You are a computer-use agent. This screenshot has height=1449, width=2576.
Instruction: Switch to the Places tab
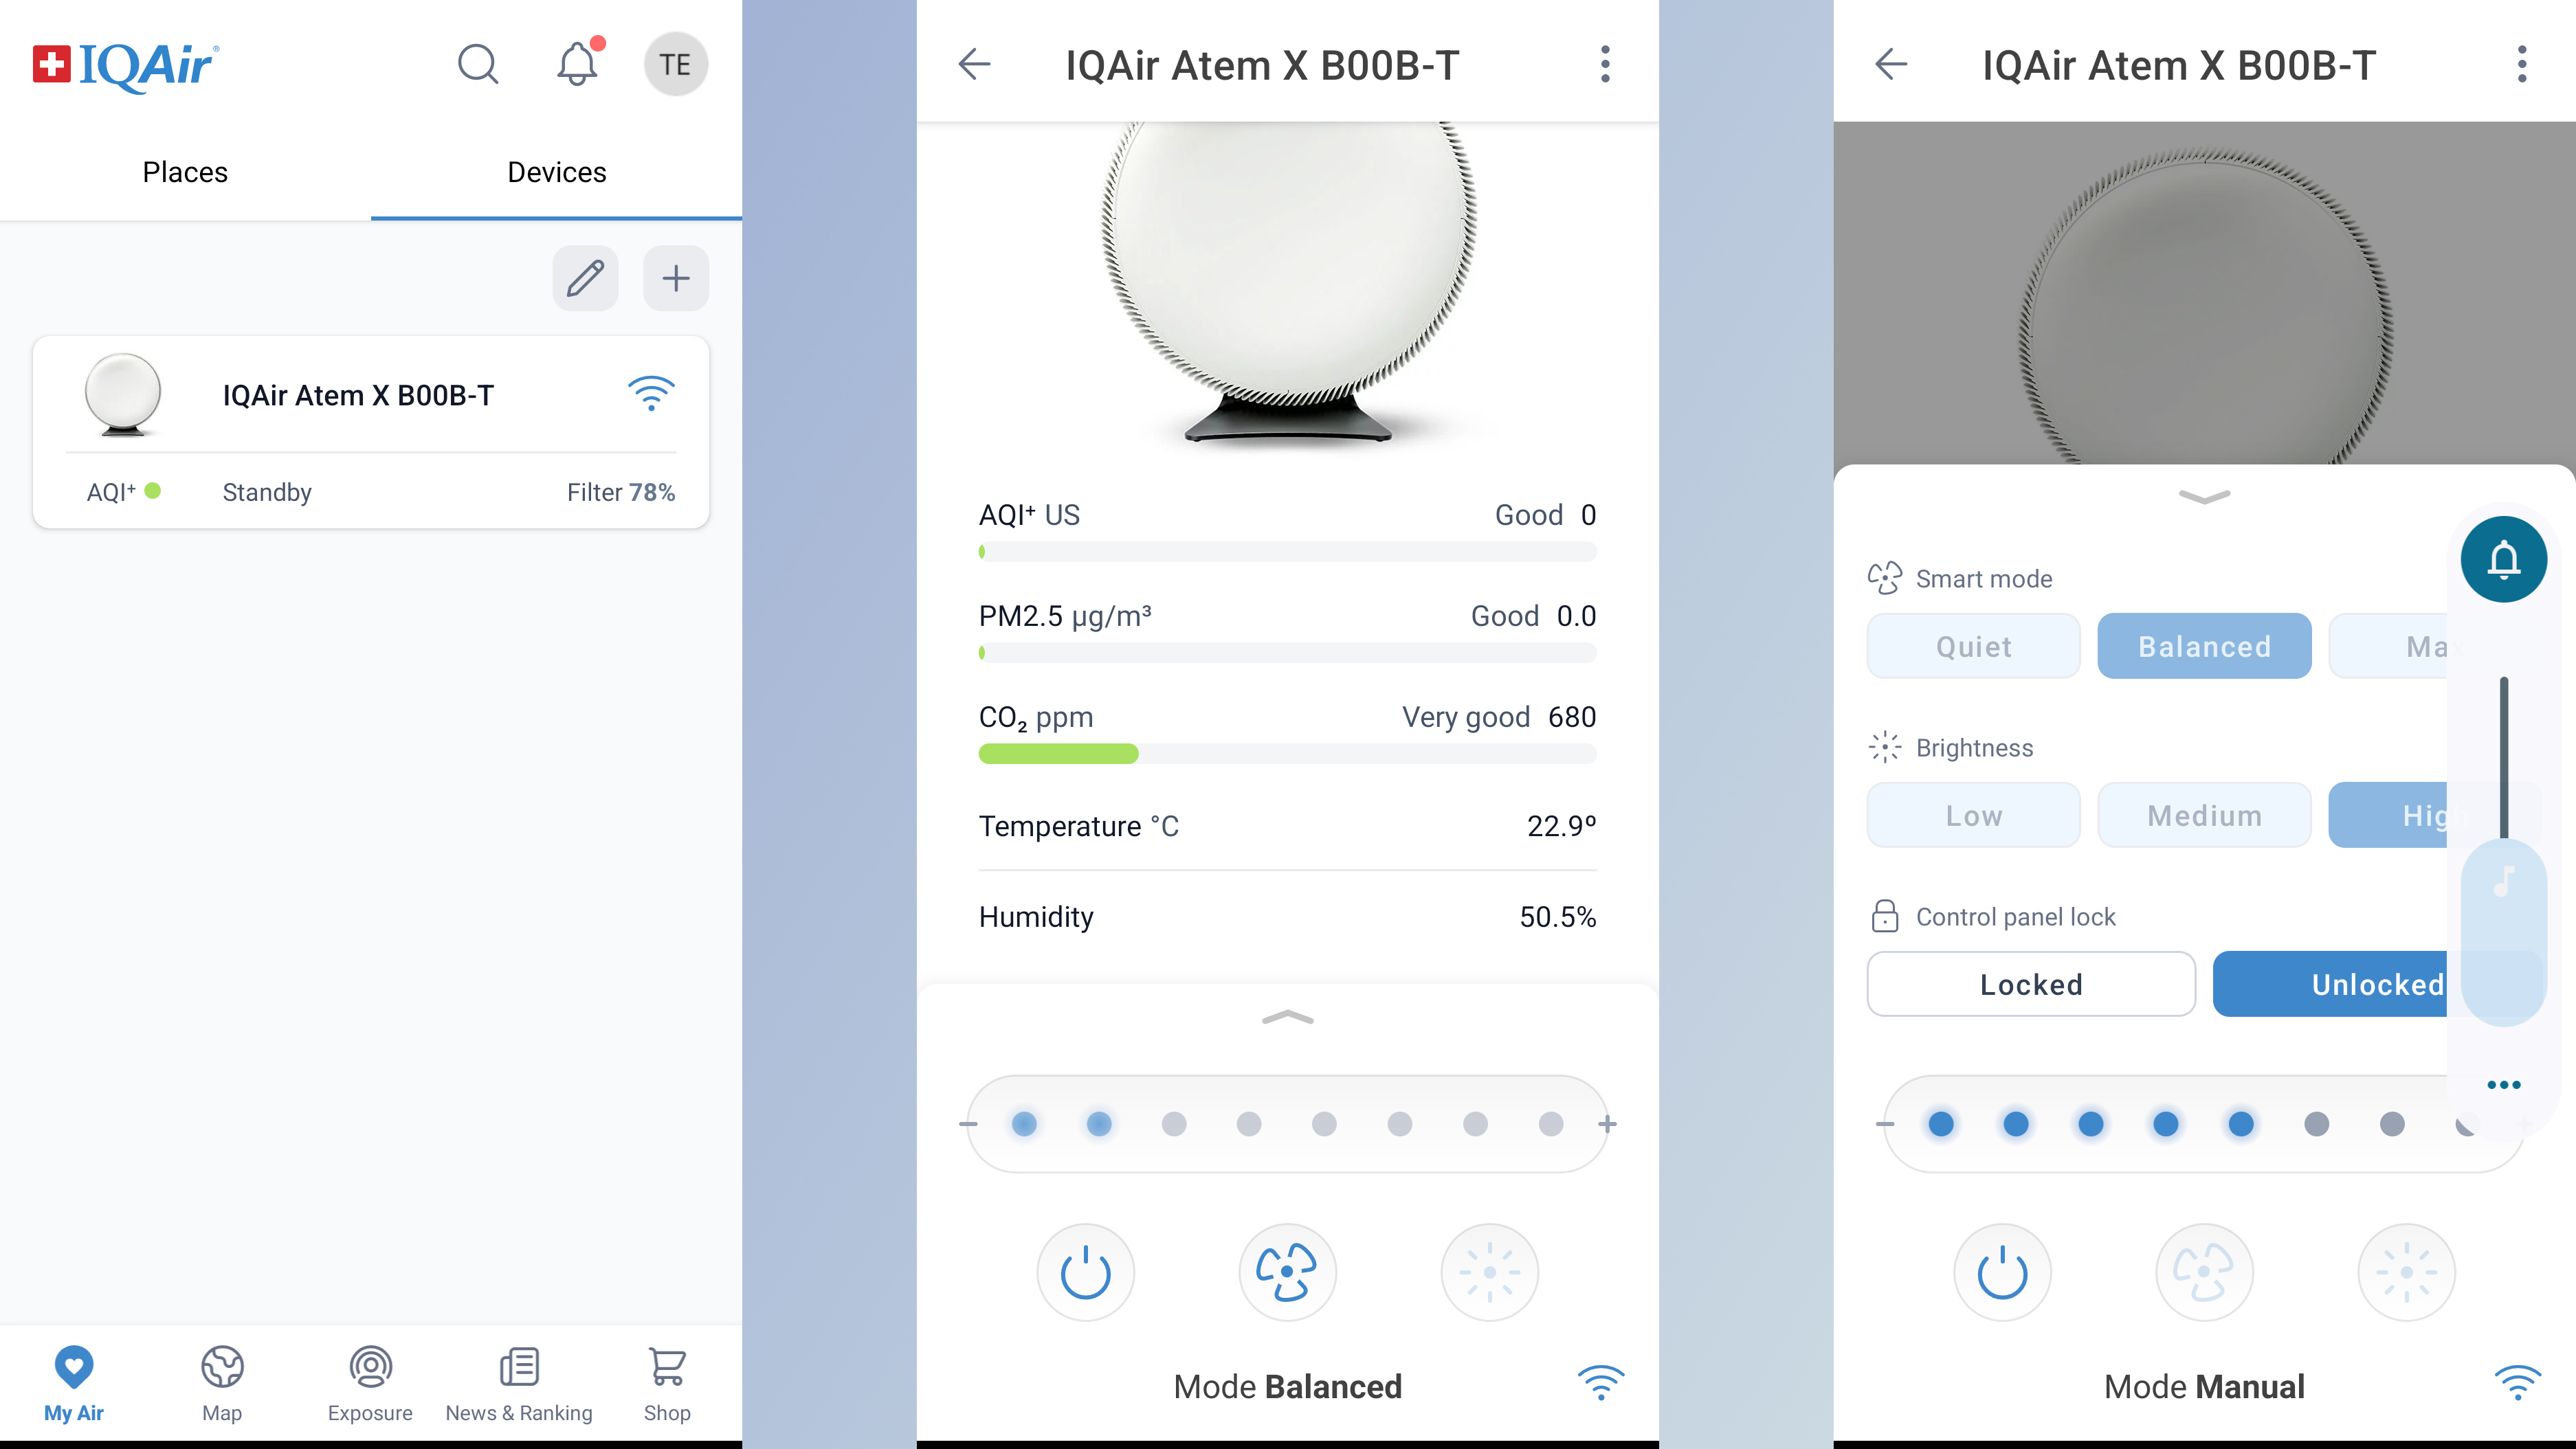185,172
